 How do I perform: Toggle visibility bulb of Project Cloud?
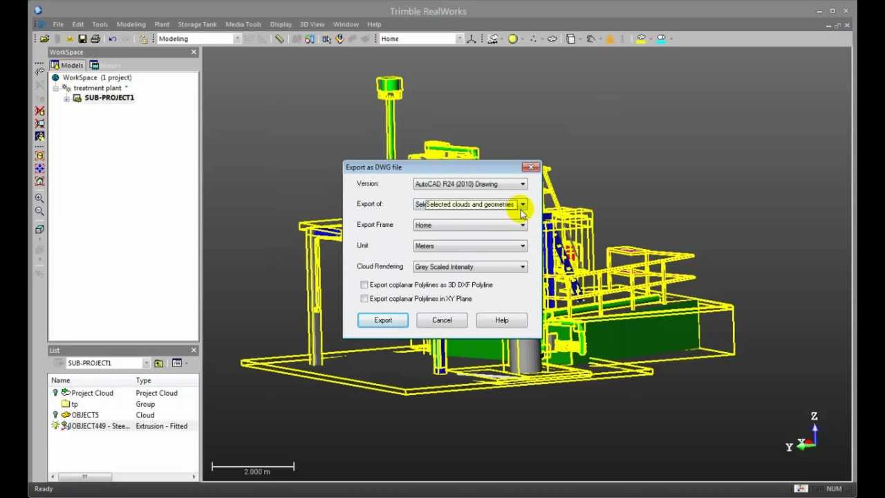pos(55,393)
